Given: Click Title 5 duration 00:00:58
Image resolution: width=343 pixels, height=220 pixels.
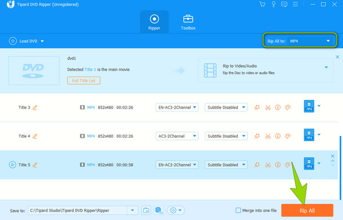Looking at the screenshot, I should (x=125, y=165).
